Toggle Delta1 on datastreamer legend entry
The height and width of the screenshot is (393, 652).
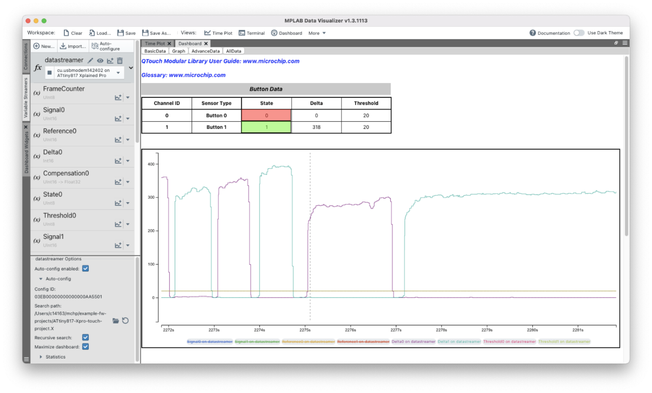click(x=458, y=342)
